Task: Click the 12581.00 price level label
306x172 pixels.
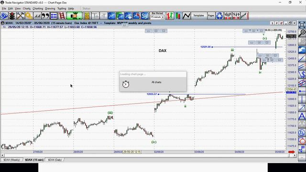Action: (x=206, y=47)
